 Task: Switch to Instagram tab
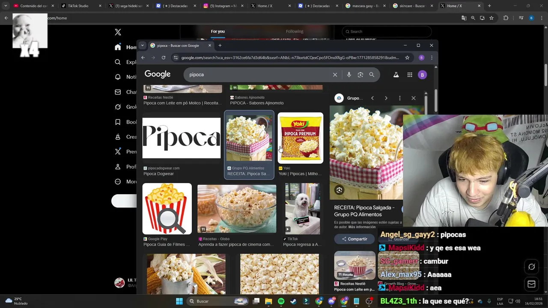(x=223, y=6)
